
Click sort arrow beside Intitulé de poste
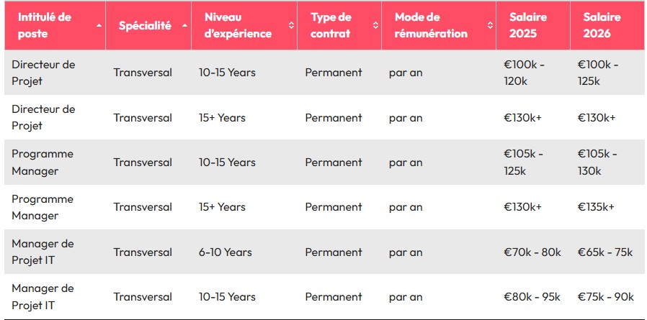[x=99, y=25]
